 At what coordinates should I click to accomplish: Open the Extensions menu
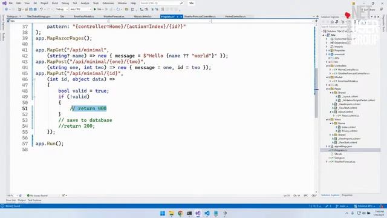click(108, 3)
